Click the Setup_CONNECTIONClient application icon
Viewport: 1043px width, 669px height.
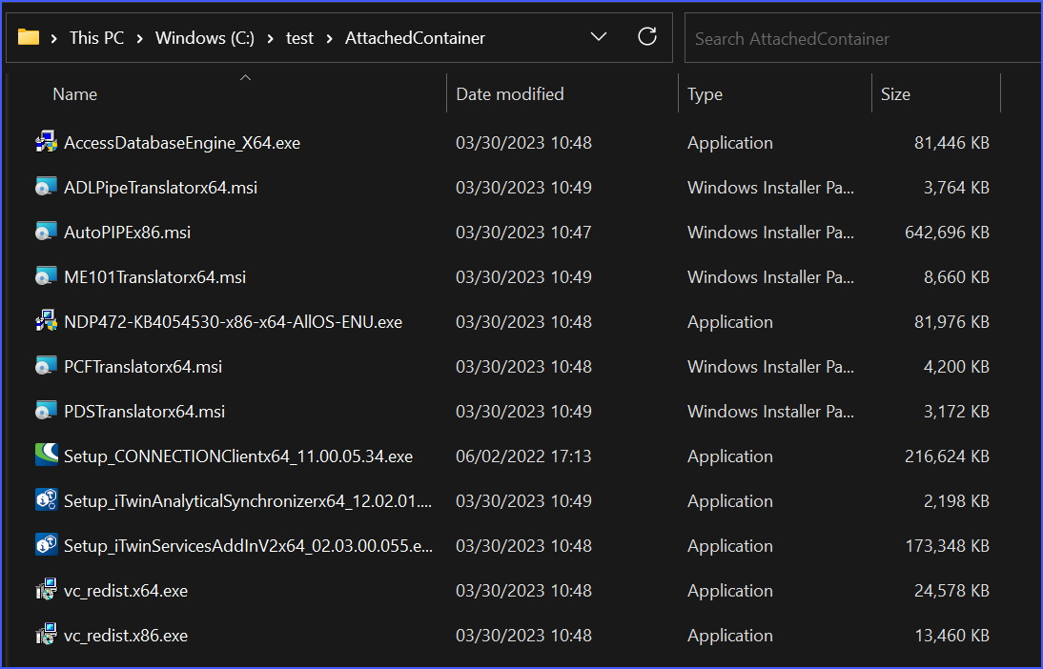coord(46,456)
